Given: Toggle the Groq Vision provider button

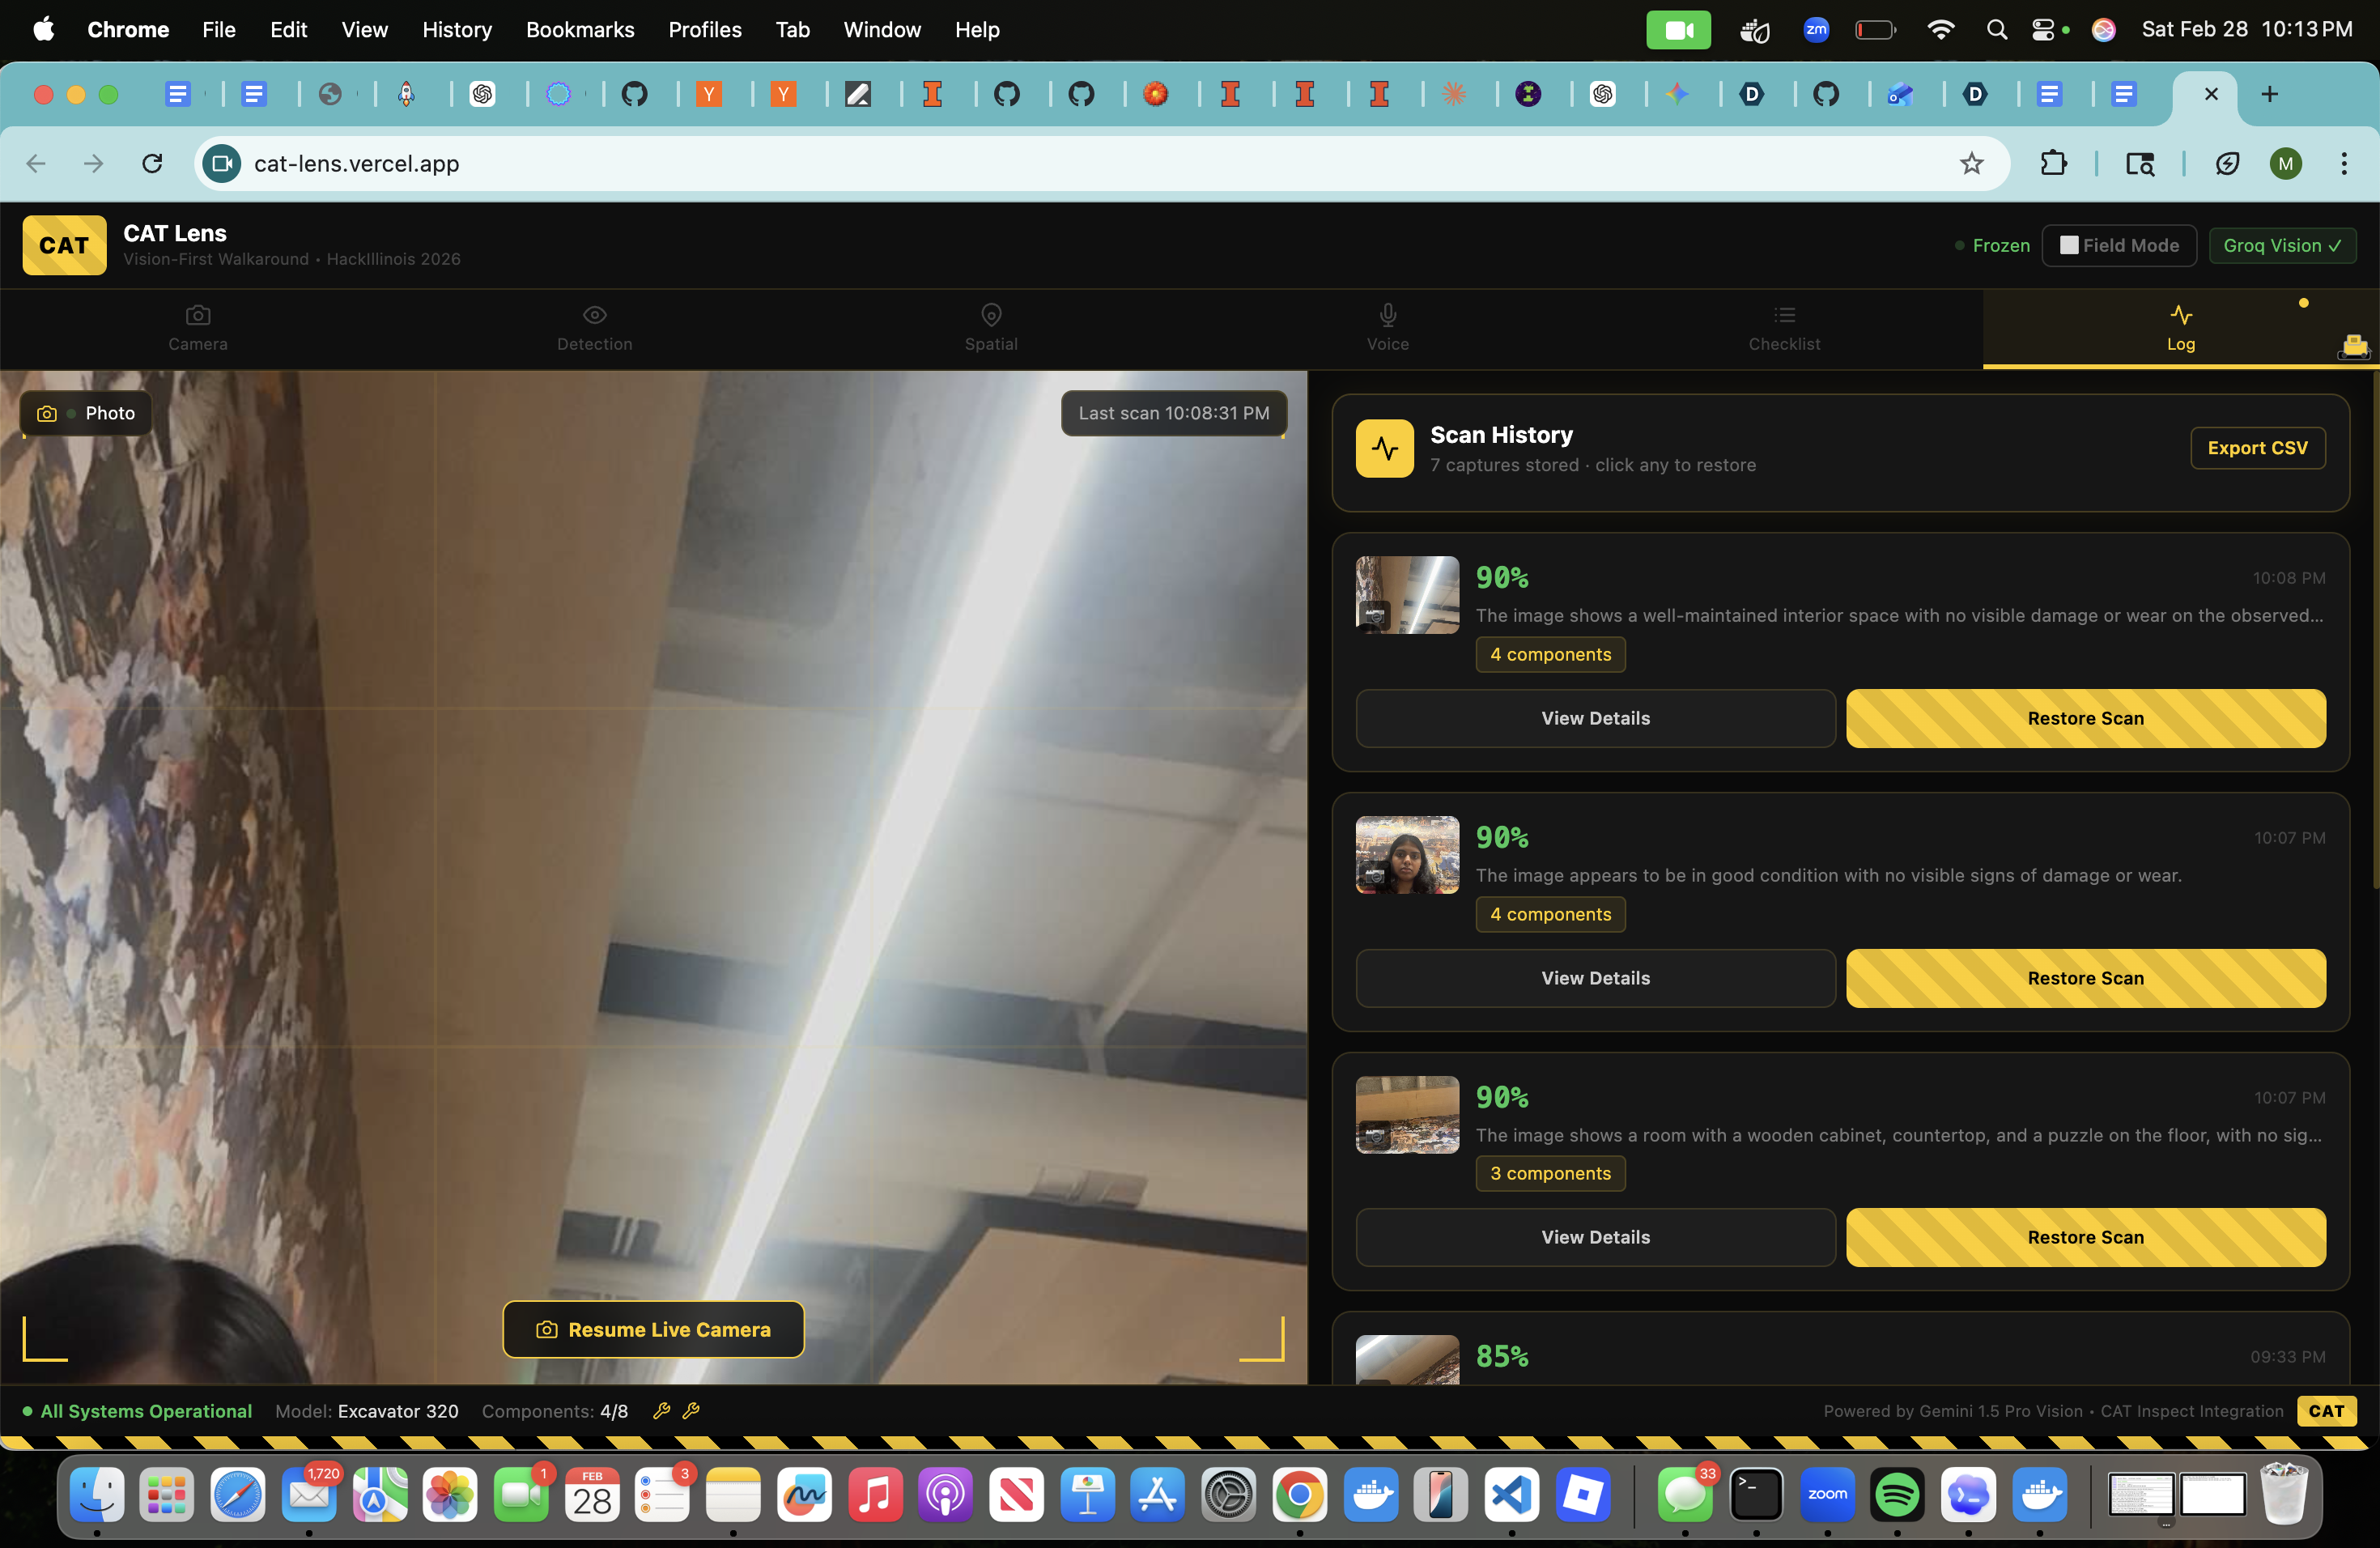Looking at the screenshot, I should 2281,245.
